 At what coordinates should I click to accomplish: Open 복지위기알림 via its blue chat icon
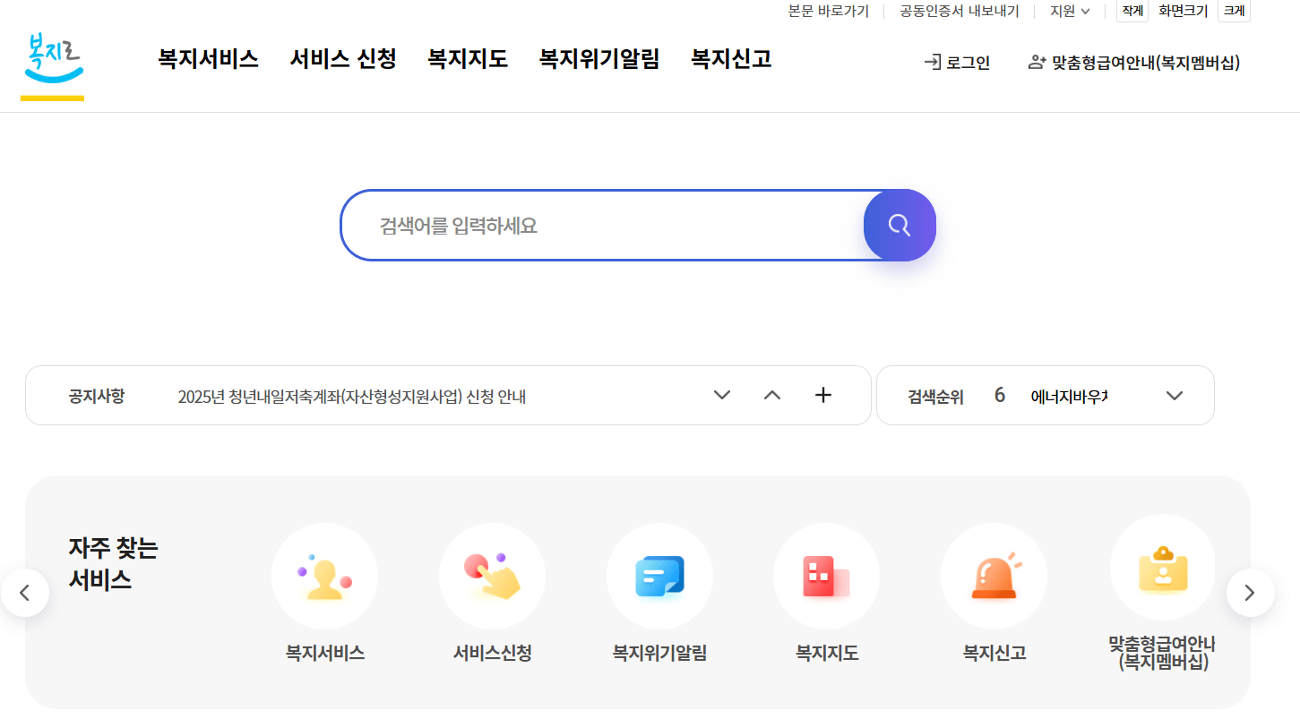click(659, 576)
